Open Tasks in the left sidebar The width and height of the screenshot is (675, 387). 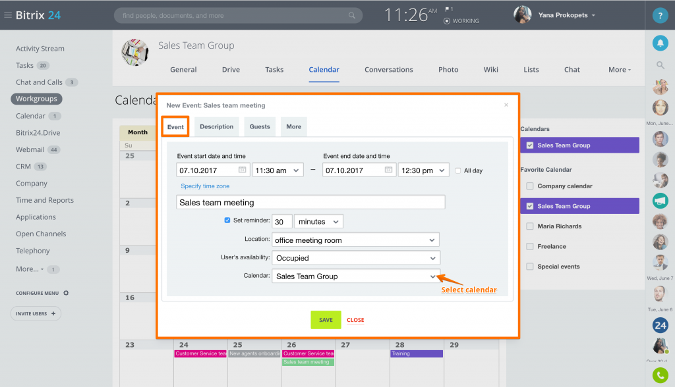coord(24,65)
